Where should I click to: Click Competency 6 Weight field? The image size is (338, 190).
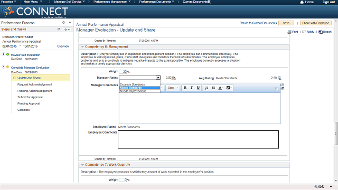point(123,72)
